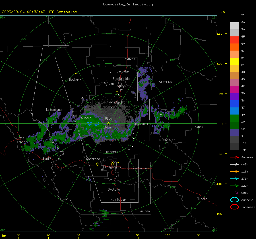The image size is (256, 239).
Task: Click yellow v marker east of Calgary
Action: coord(118,163)
